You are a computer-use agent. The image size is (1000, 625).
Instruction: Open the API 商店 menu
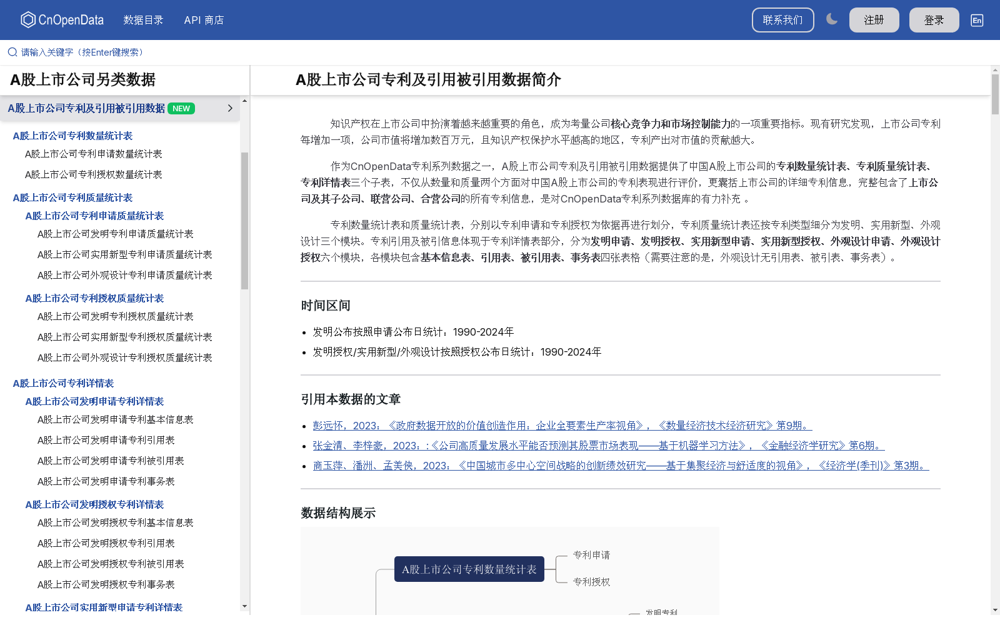coord(204,20)
